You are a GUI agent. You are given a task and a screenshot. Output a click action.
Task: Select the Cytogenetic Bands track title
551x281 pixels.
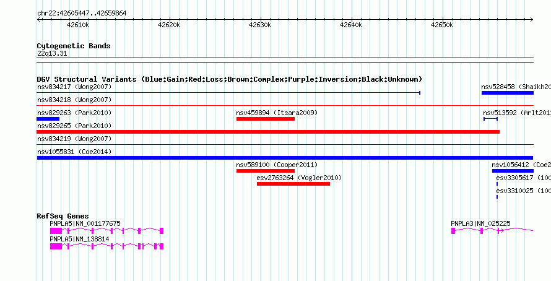point(74,46)
